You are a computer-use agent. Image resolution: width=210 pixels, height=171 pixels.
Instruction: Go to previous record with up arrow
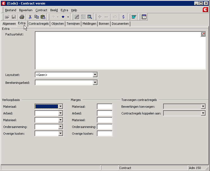[53, 17]
